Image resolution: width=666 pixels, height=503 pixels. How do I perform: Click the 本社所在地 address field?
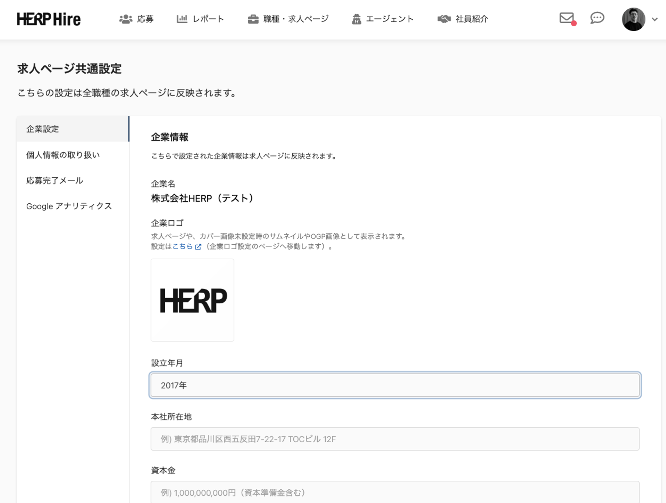tap(395, 439)
